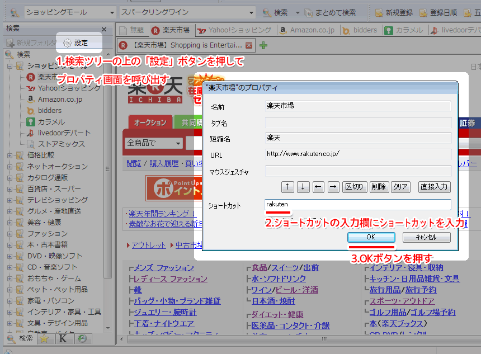Viewport: 481px width, 354px height.
Task: Switch to the カラメル tab
Action: (404, 30)
